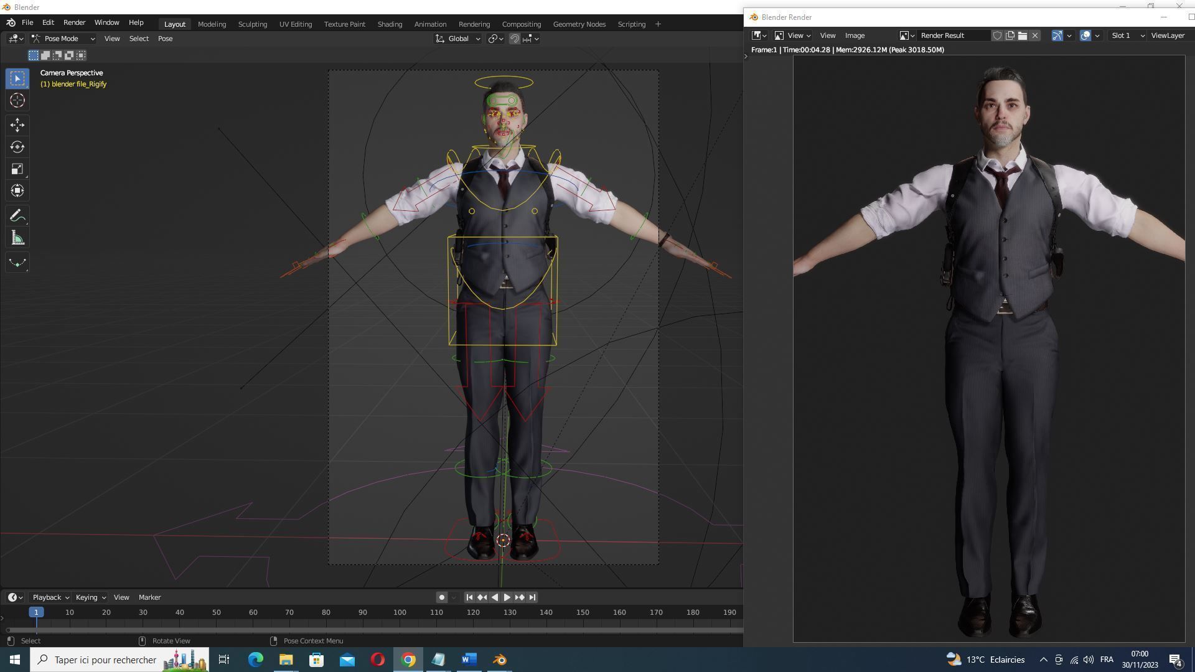Open the ViewLayer selector in render window
The image size is (1195, 672).
(1168, 35)
